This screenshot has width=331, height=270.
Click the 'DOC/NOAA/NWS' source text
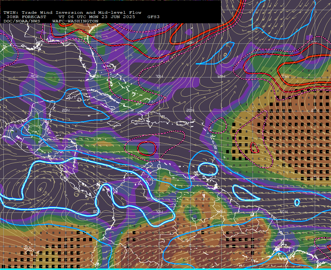pyautogui.click(x=22, y=21)
